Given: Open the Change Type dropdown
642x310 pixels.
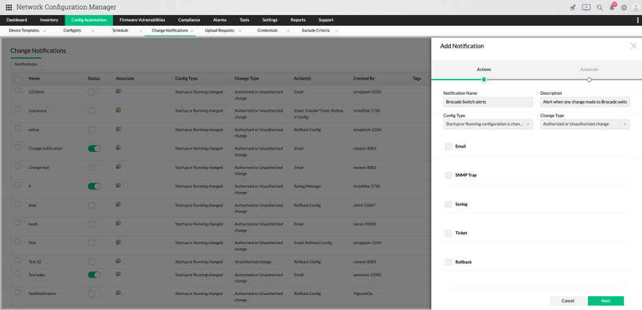Looking at the screenshot, I should (585, 124).
